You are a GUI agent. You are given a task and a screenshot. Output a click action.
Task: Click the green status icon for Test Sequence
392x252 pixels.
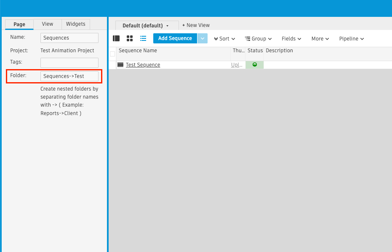click(x=254, y=64)
